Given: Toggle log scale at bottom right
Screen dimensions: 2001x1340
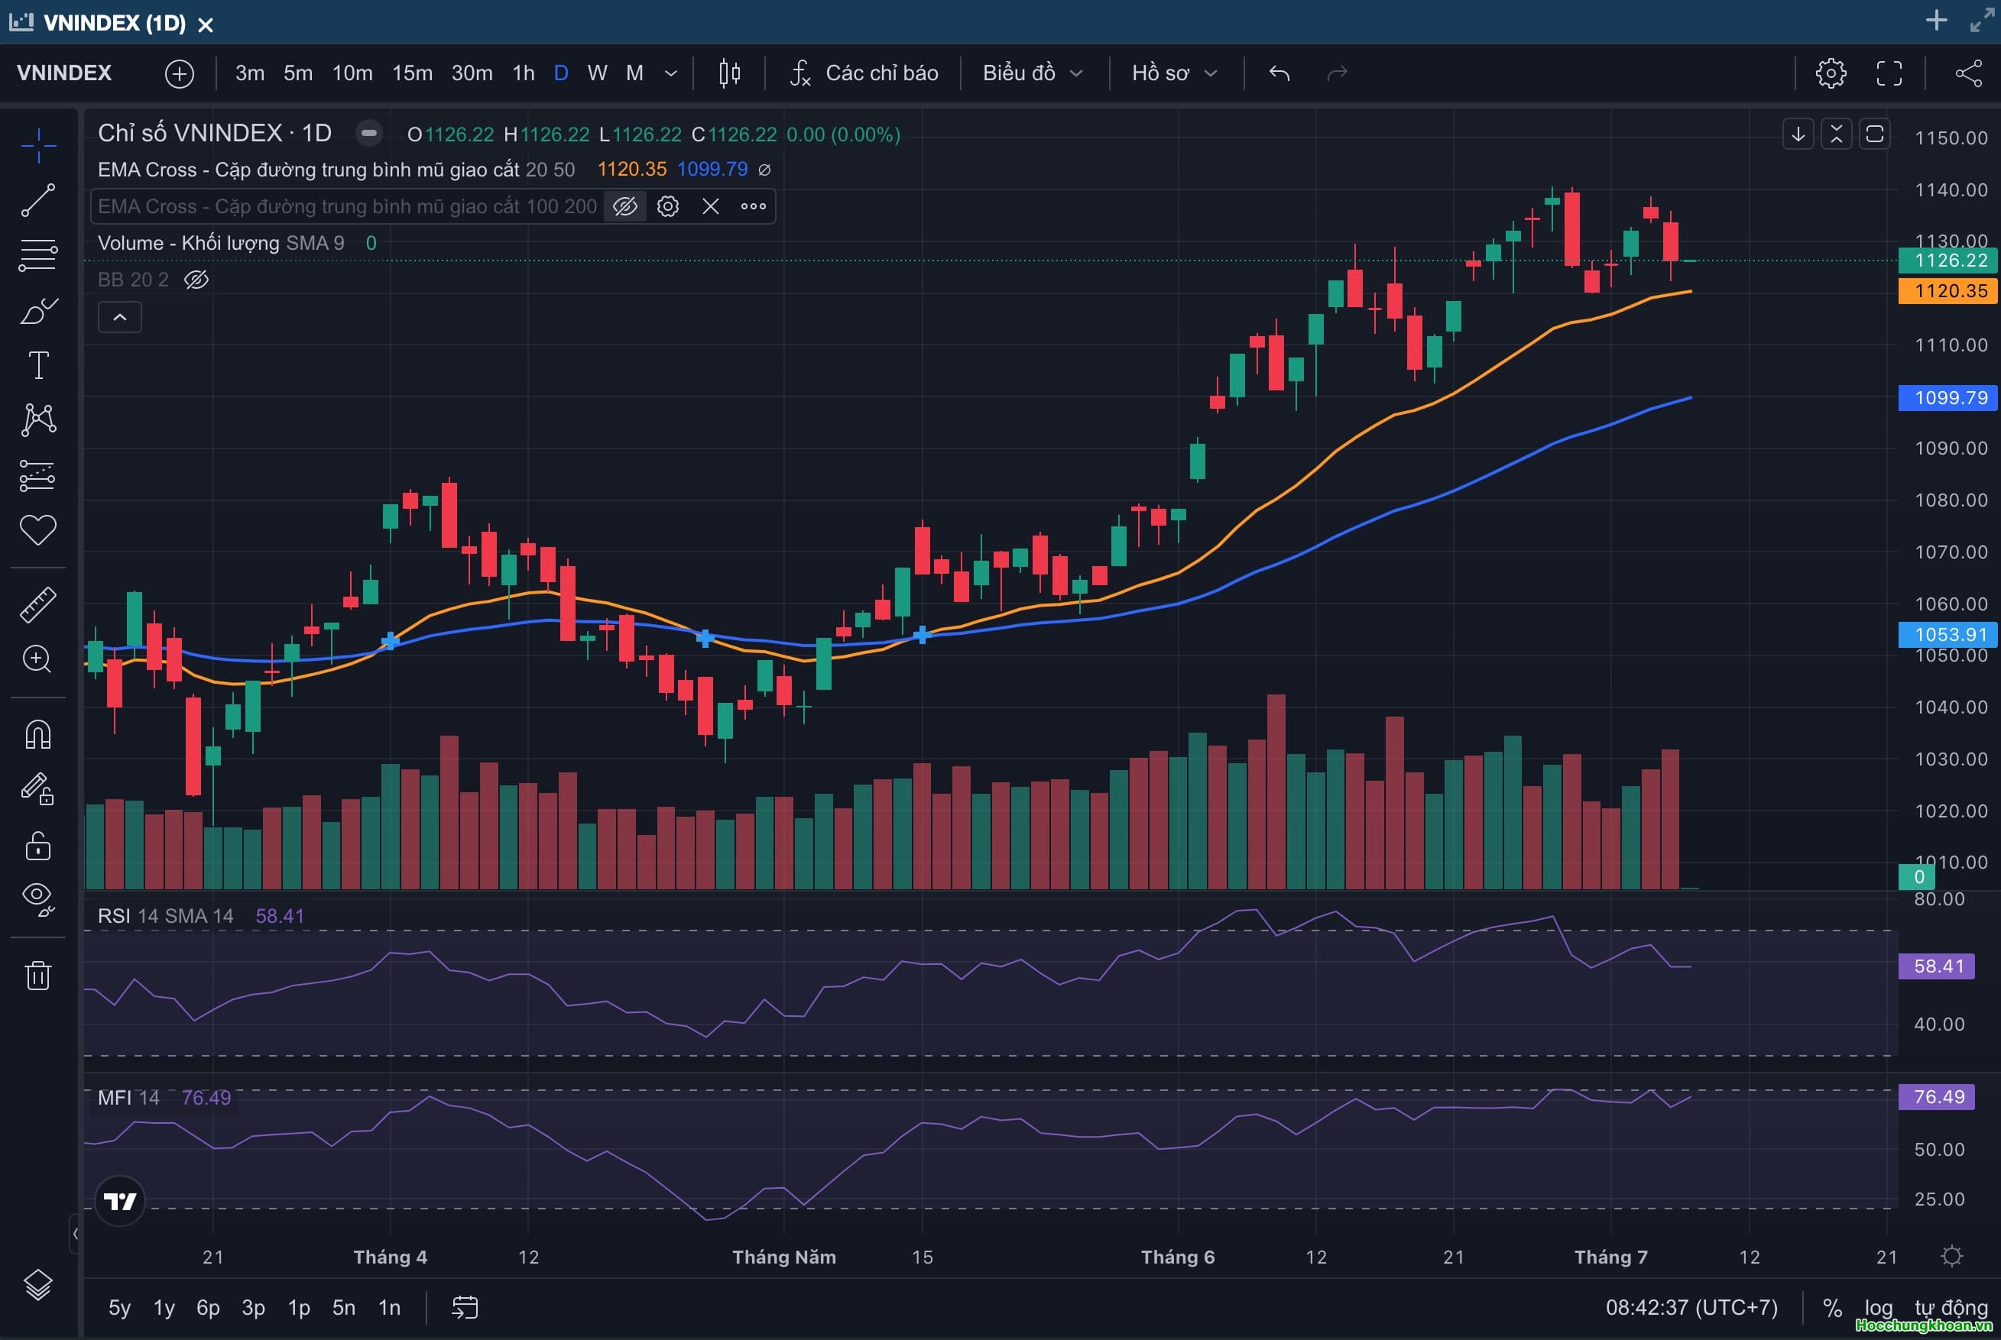Looking at the screenshot, I should pos(1878,1307).
